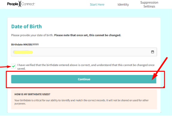Click the bold 'cannot be changed' notice
The width and height of the screenshot is (172, 117).
pos(87,35)
